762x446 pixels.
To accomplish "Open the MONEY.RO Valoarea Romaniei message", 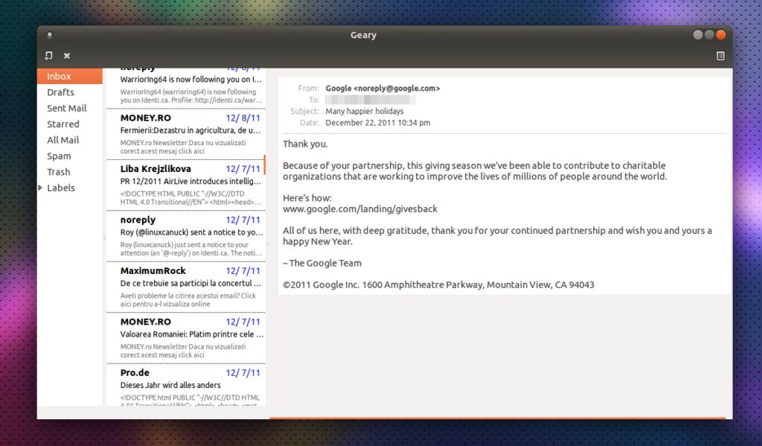I will click(186, 339).
